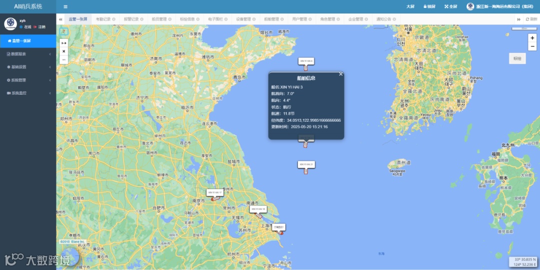Viewport: 540px width, 270px height.
Task: Click the 标绘 plotting button on map
Action: tap(517, 58)
